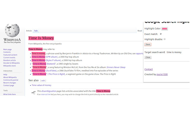The width and height of the screenshot is (190, 119).
Task: Open Community portal link
Action: (11, 80)
